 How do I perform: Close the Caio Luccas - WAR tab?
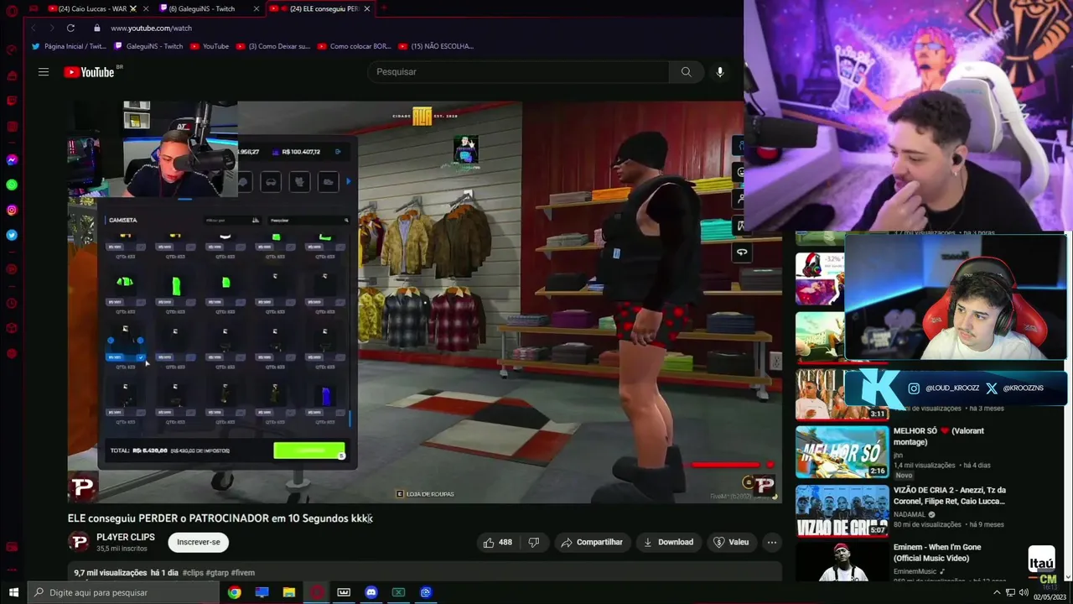coord(145,8)
